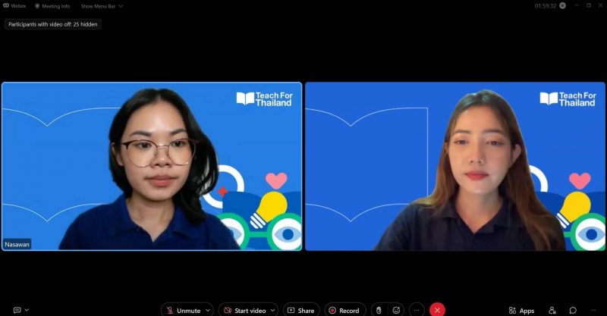Leave meeting with the red X button
Screen dimensions: 607x316
437,310
